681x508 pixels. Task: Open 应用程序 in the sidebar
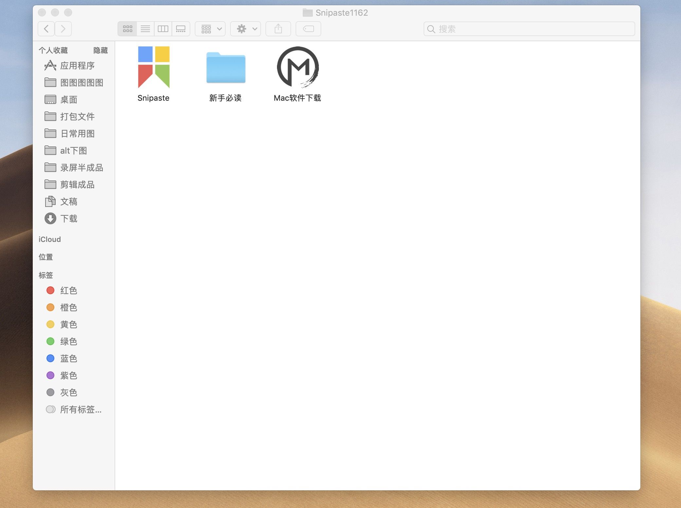pos(74,66)
